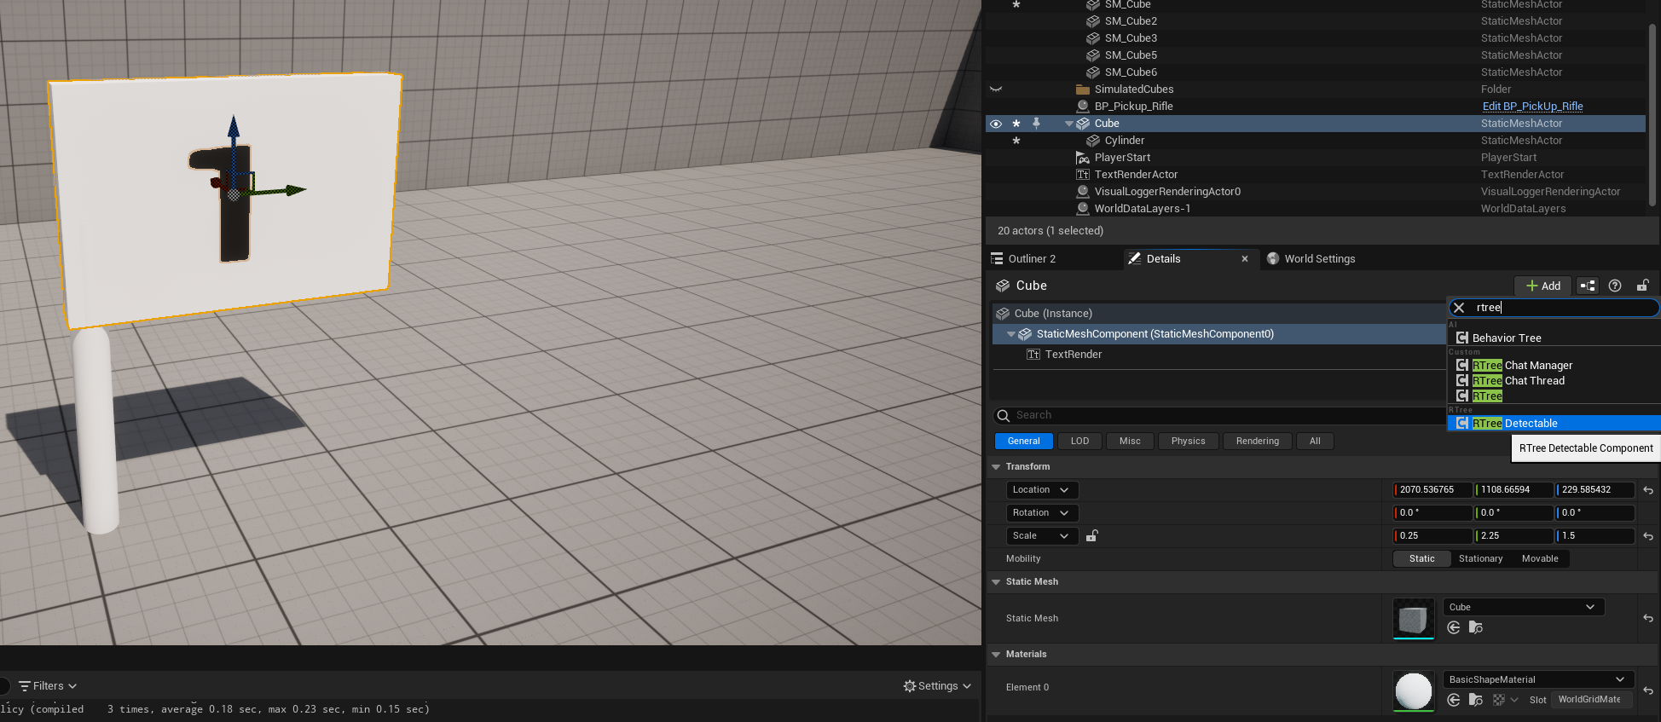Toggle the pin icon on the Cube row
Viewport: 1661px width, 722px height.
click(x=1036, y=124)
